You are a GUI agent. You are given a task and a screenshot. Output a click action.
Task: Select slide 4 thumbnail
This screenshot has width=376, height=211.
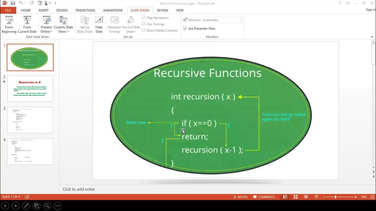point(30,151)
